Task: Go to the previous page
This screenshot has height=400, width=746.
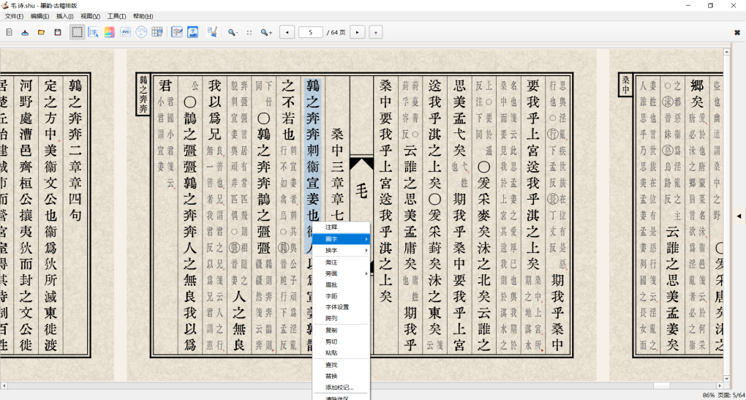Action: [x=287, y=32]
